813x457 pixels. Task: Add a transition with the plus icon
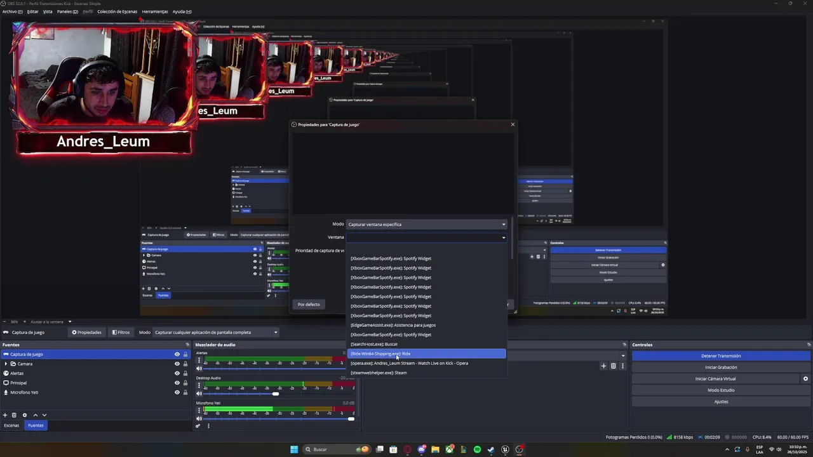coord(603,366)
